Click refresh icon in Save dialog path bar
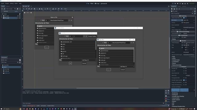197x110 pixels. 84,36
